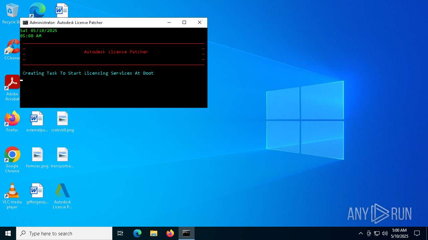Launch Firefox from the taskbar

tap(170, 233)
